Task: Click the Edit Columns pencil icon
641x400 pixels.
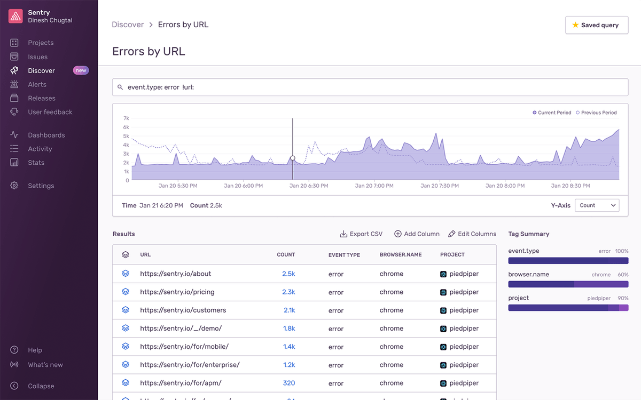Action: (452, 234)
